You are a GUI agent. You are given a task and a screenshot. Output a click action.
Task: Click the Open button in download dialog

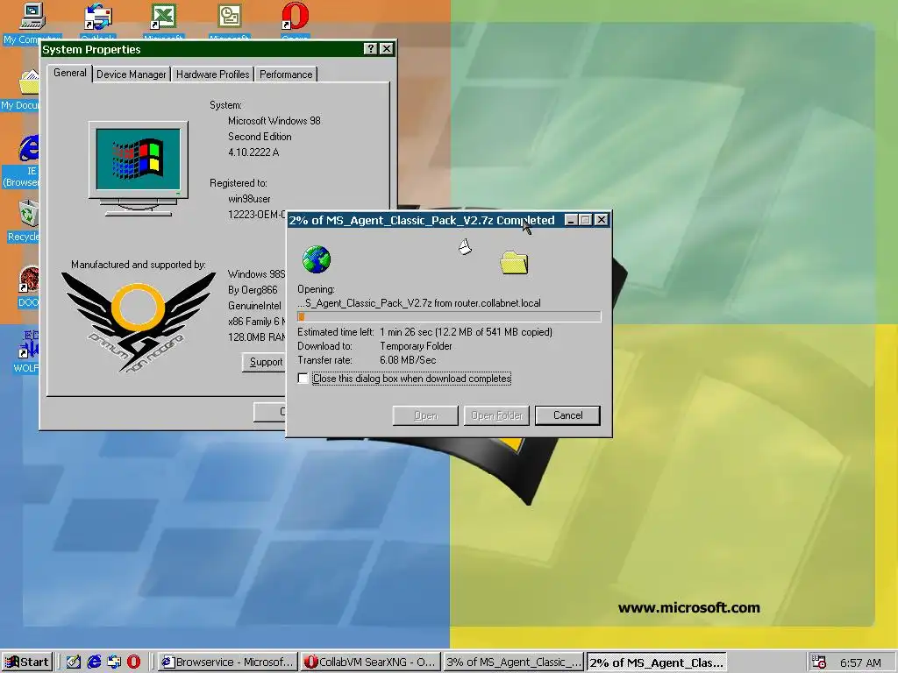[425, 415]
